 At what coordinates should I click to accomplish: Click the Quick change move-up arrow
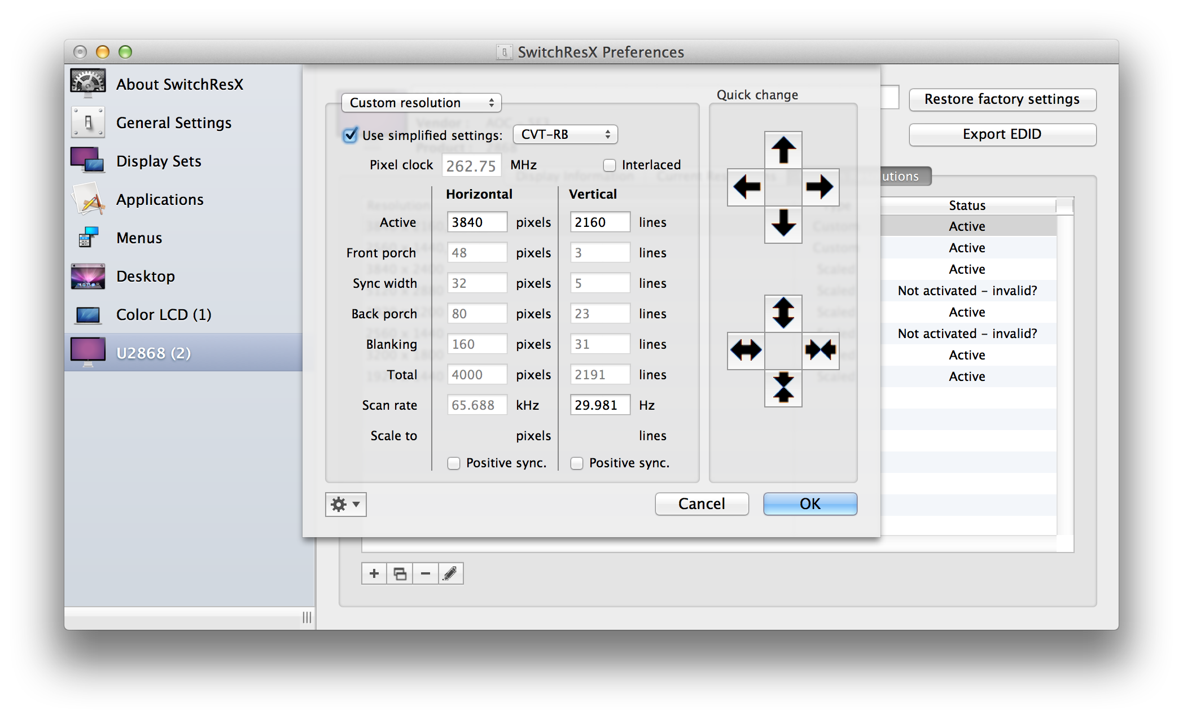[783, 150]
